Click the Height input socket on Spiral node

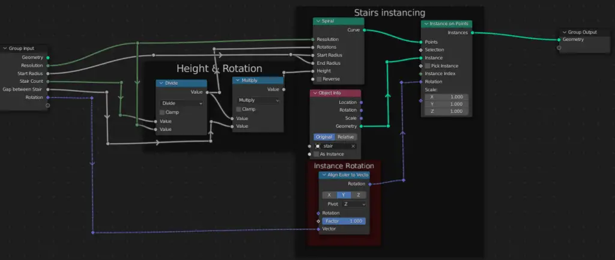[x=313, y=71]
